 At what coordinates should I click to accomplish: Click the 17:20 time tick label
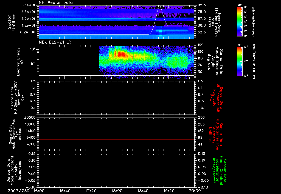(x=91, y=191)
